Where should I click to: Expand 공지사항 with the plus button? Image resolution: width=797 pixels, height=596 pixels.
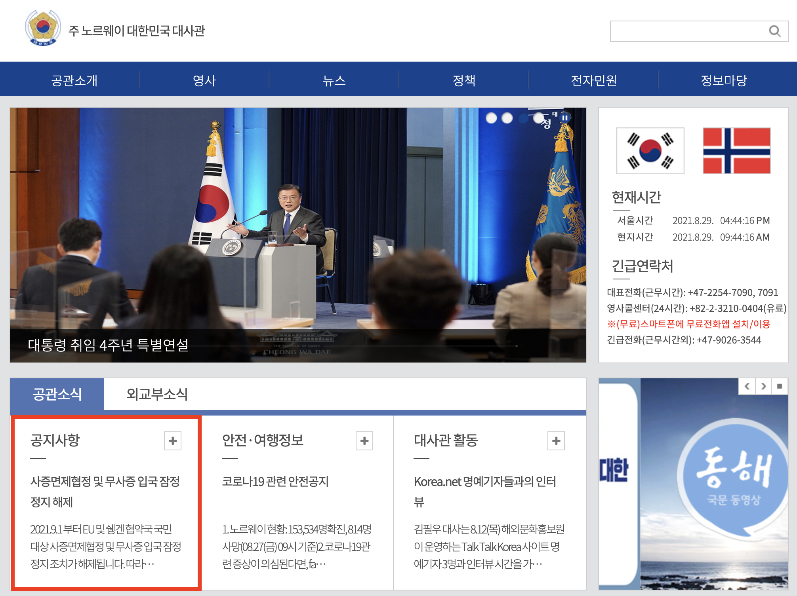pyautogui.click(x=173, y=441)
